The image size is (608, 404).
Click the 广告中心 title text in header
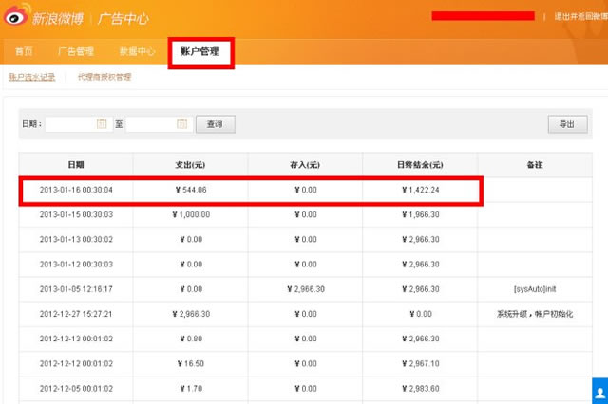click(123, 17)
